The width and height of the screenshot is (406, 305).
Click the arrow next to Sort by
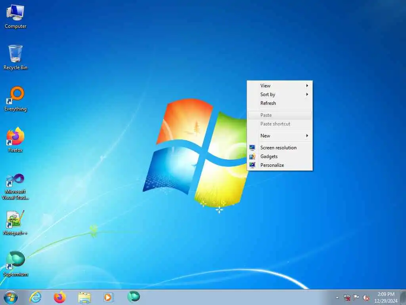click(x=307, y=95)
